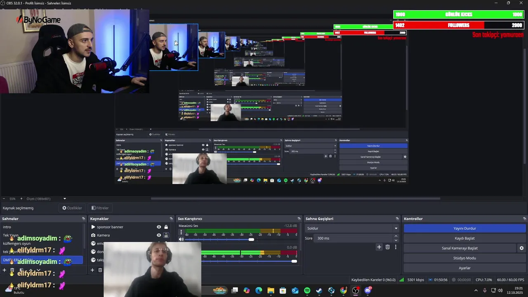Open Microsoft Edge from taskbar
Image resolution: width=528 pixels, height=297 pixels.
tap(259, 290)
